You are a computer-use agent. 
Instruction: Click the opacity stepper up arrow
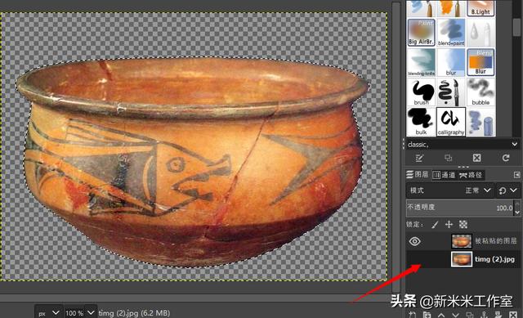[x=517, y=204]
